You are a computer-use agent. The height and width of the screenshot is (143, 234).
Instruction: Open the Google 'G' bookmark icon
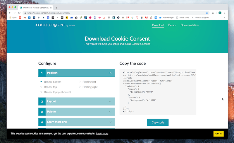pos(132,18)
